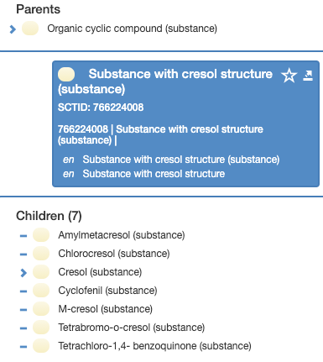Screen dimensions: 323x362
Task: Click the oval icon in the blue concept header
Action: tap(66, 75)
